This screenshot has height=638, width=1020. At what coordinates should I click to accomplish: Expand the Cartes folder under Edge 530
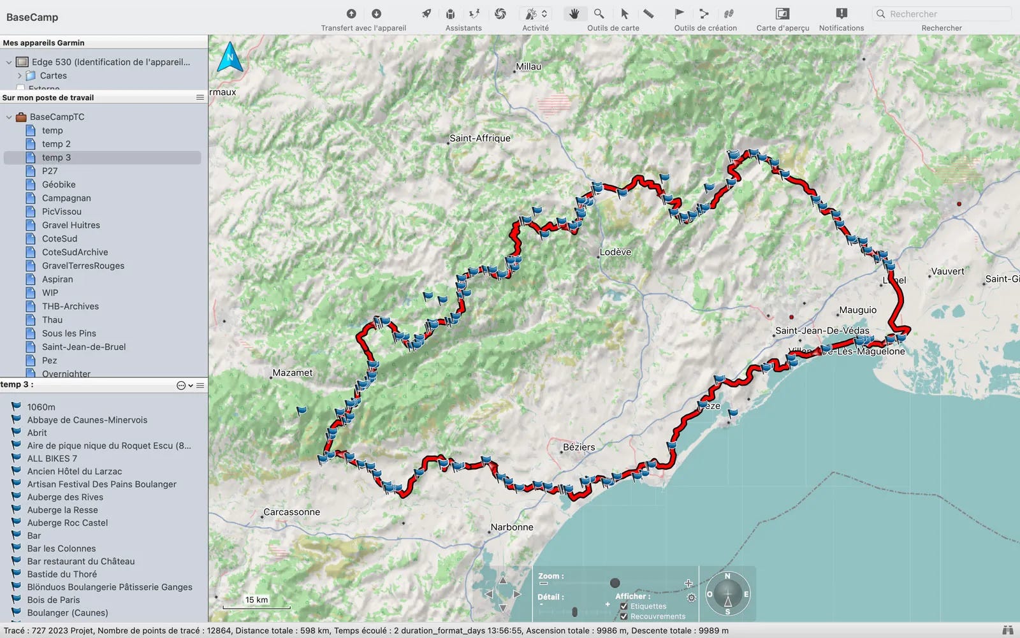[20, 75]
